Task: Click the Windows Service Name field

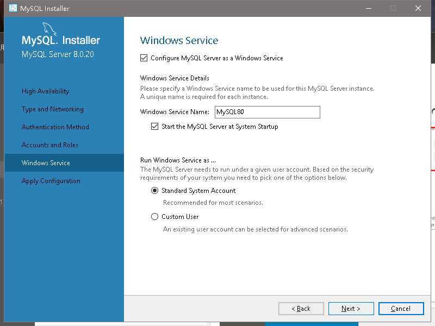Action: (267, 112)
